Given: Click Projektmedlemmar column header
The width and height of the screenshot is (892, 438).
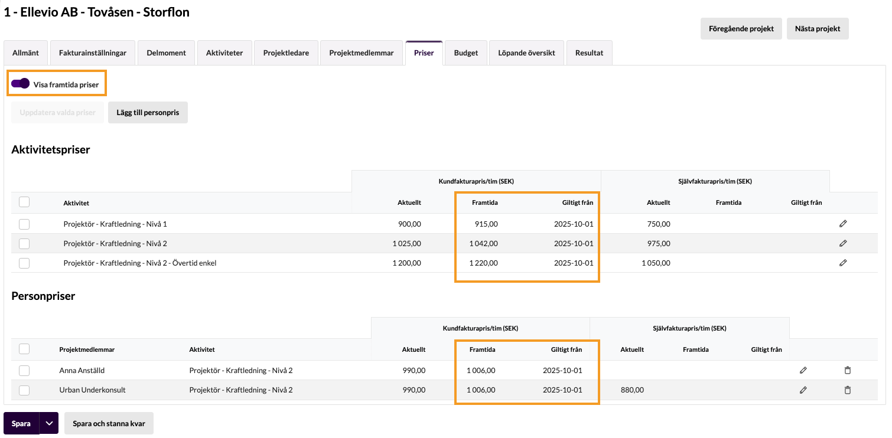Looking at the screenshot, I should pos(87,349).
